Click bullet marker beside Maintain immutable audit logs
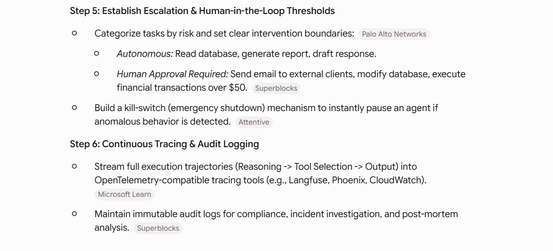The width and height of the screenshot is (553, 251). tap(74, 214)
